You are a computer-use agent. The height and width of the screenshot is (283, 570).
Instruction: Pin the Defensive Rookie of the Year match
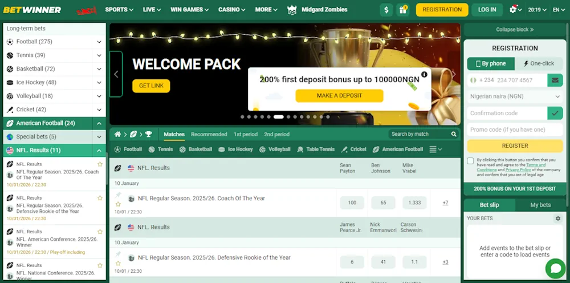pos(118,254)
